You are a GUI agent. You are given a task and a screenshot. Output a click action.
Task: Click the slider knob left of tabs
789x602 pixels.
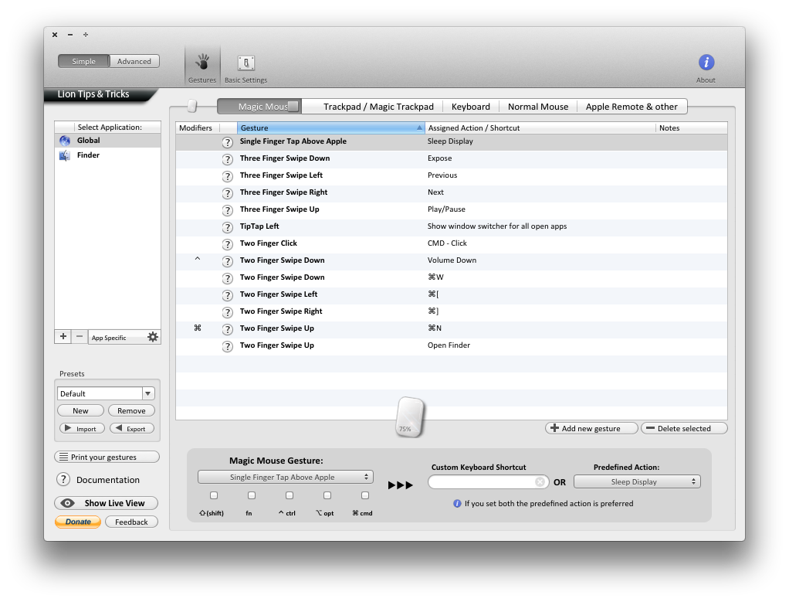pos(191,106)
